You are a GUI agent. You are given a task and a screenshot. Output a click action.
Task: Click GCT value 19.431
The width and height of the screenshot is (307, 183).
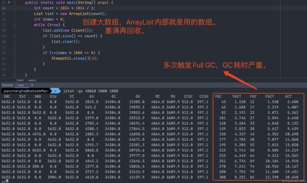point(292,172)
